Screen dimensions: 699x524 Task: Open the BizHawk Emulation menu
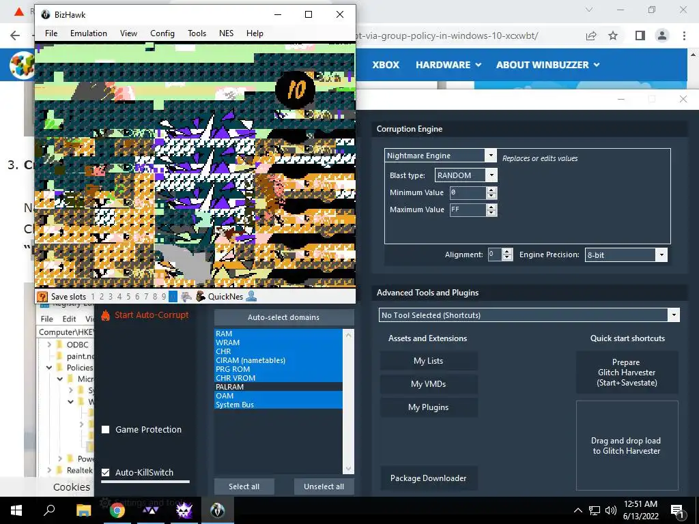click(x=89, y=33)
